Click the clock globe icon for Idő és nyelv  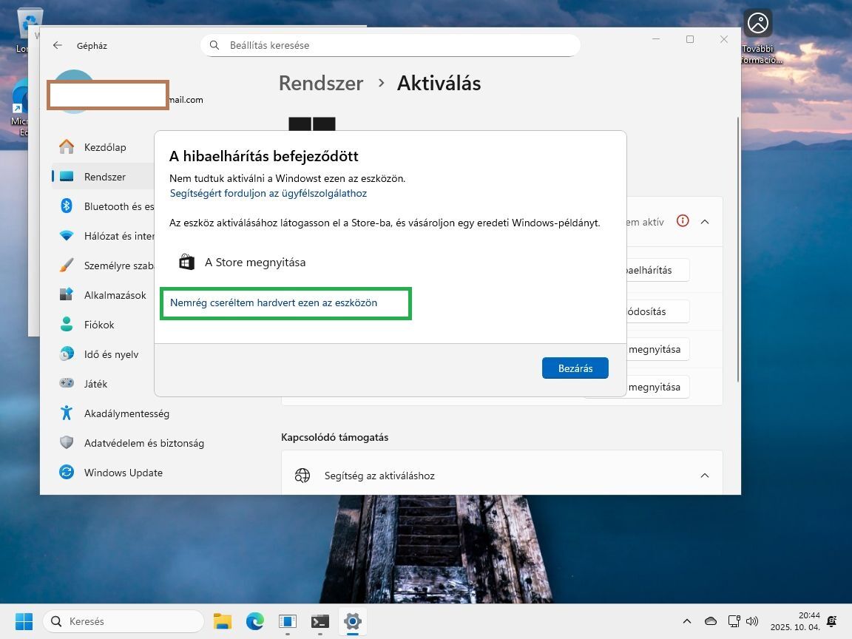click(x=67, y=354)
